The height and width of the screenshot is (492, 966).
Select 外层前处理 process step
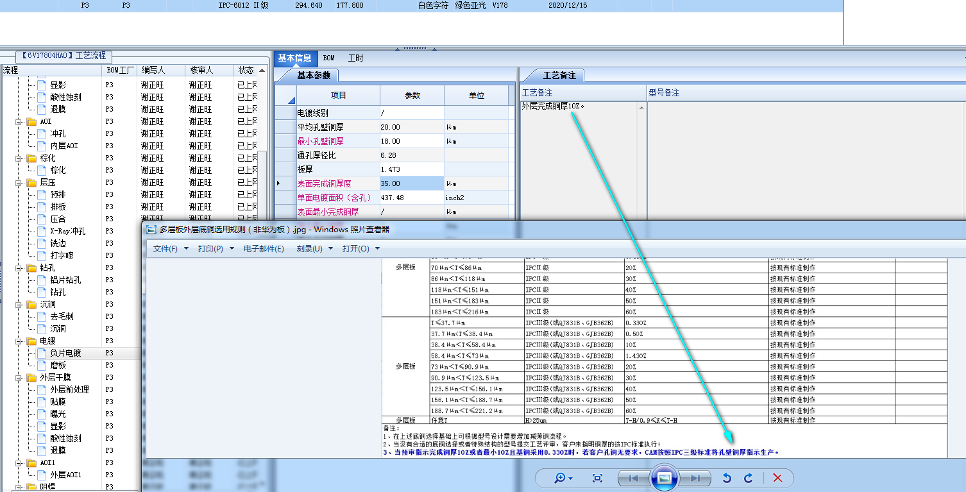(x=70, y=389)
